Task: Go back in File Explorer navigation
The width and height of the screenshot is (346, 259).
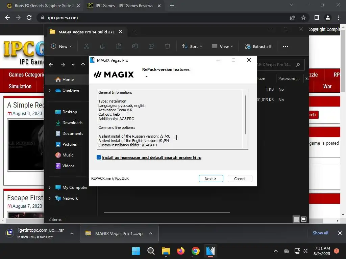Action: tap(51, 65)
